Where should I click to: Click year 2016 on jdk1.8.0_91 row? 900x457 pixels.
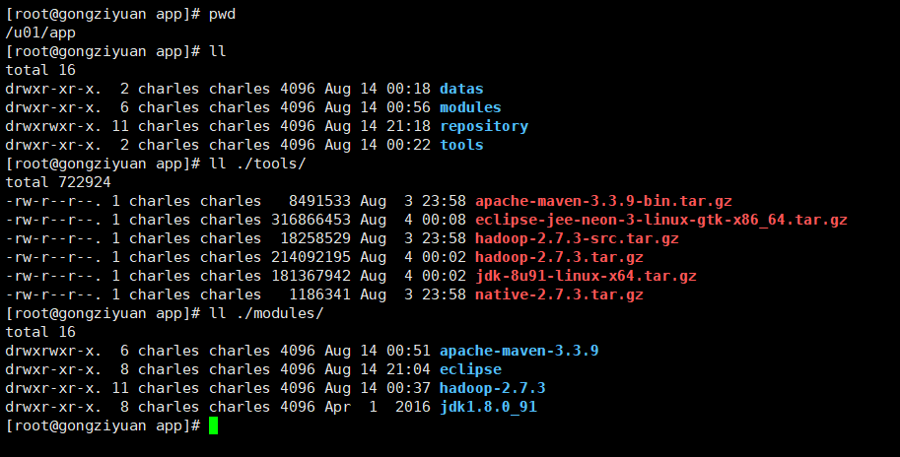(x=413, y=407)
